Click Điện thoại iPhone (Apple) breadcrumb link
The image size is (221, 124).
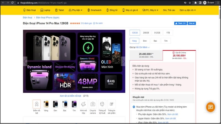pos(48,18)
